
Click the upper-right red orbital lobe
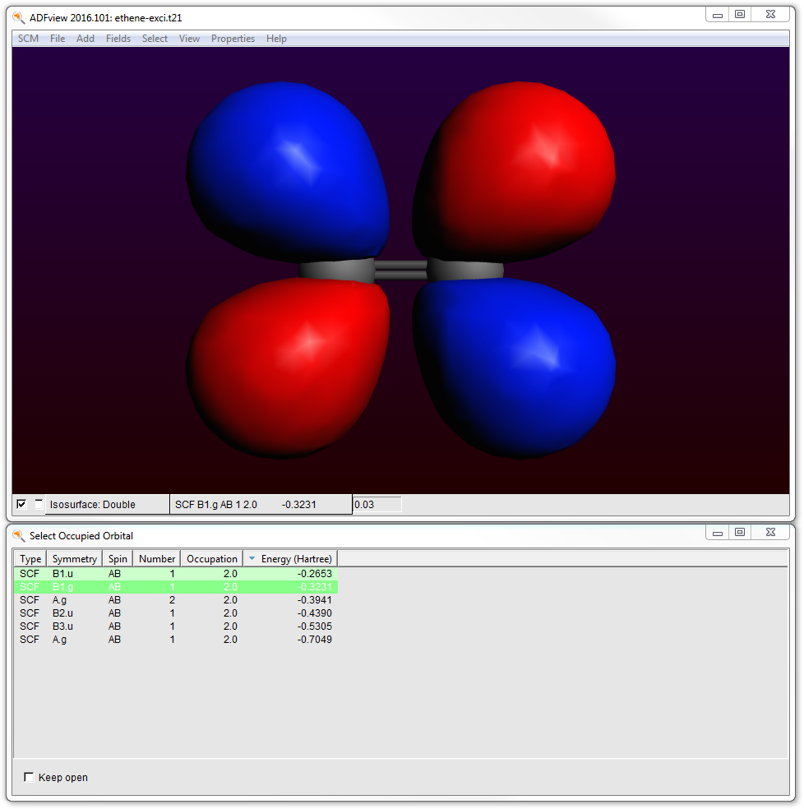tap(514, 170)
